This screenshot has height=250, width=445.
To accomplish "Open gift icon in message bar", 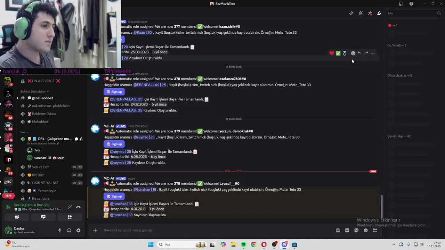I will [338, 230].
